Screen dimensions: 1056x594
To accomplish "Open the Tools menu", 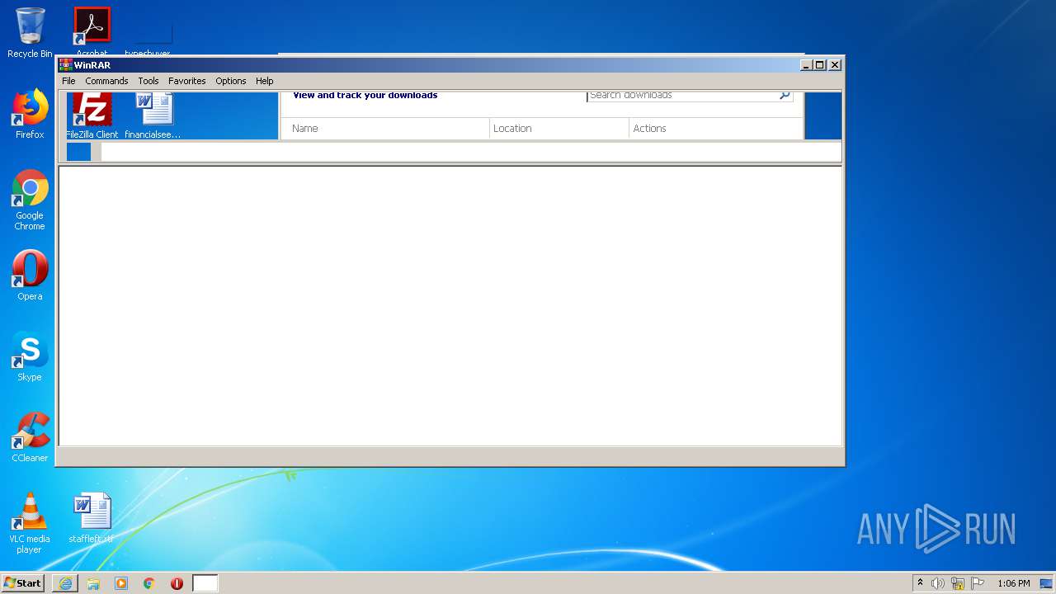I will (148, 81).
